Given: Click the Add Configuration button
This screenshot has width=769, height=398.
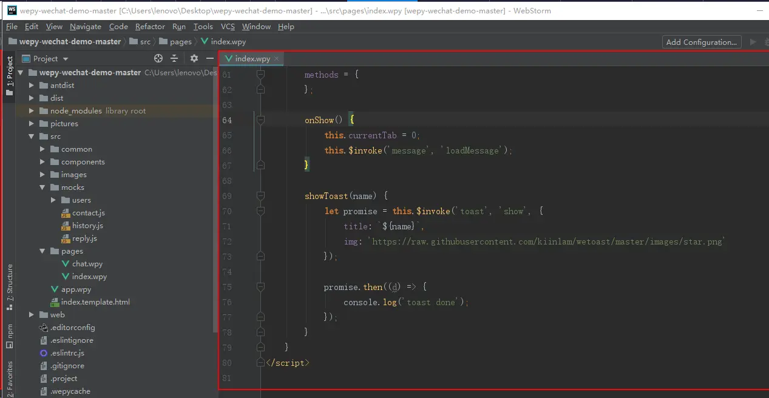Looking at the screenshot, I should click(702, 42).
